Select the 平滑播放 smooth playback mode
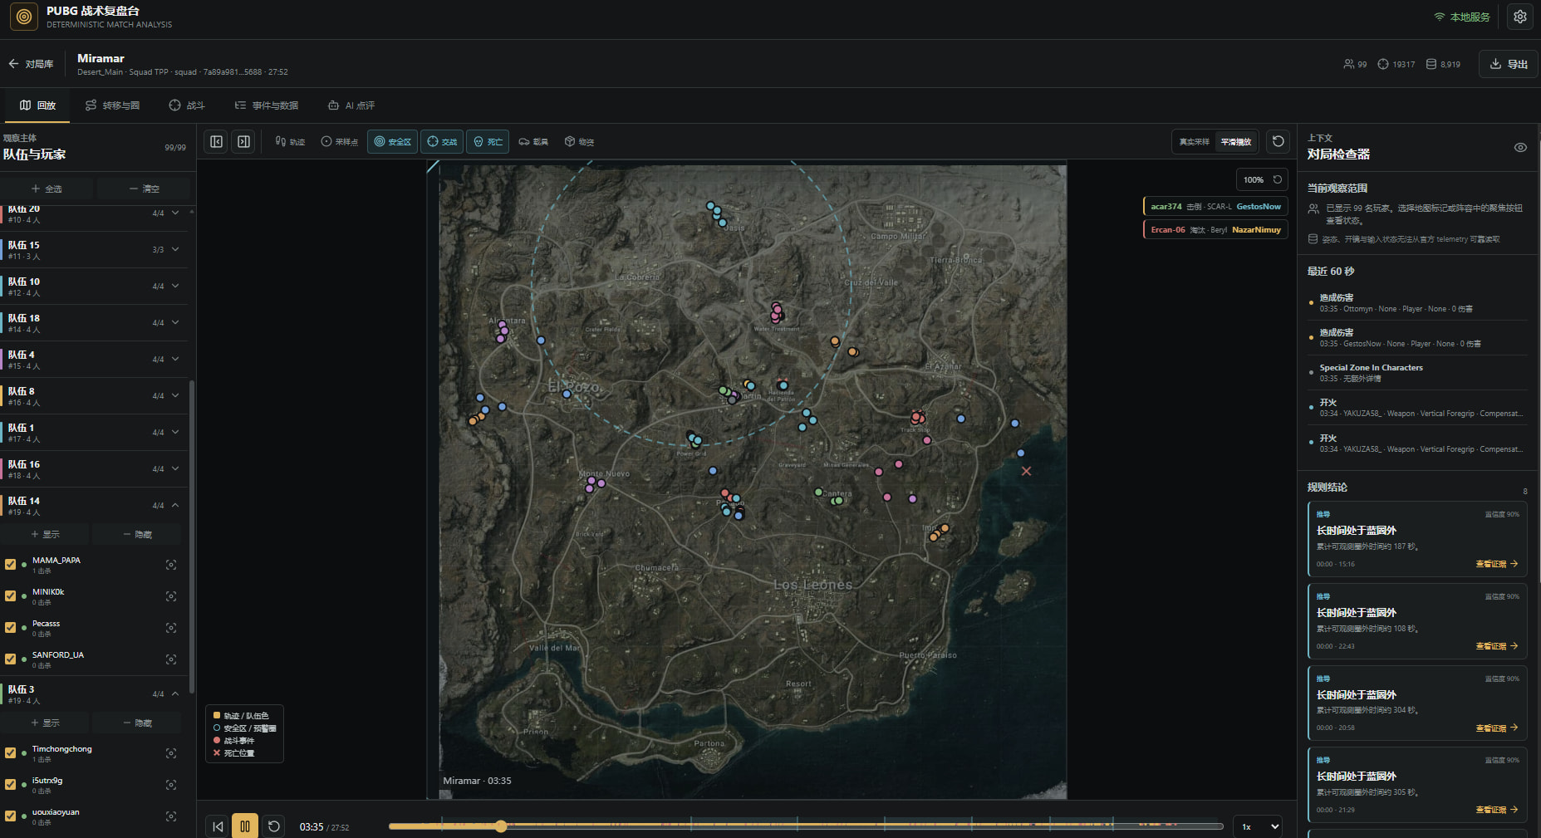This screenshot has width=1541, height=838. click(x=1236, y=142)
